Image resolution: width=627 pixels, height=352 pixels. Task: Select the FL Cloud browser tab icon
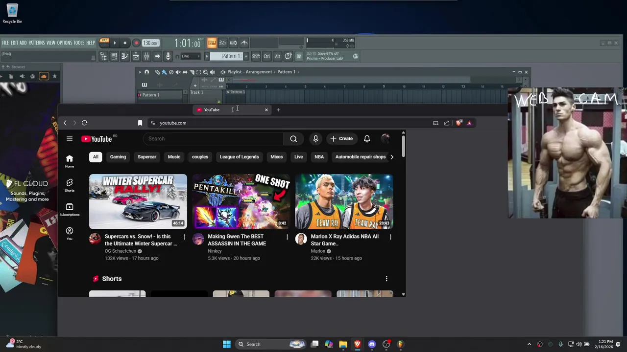[44, 76]
